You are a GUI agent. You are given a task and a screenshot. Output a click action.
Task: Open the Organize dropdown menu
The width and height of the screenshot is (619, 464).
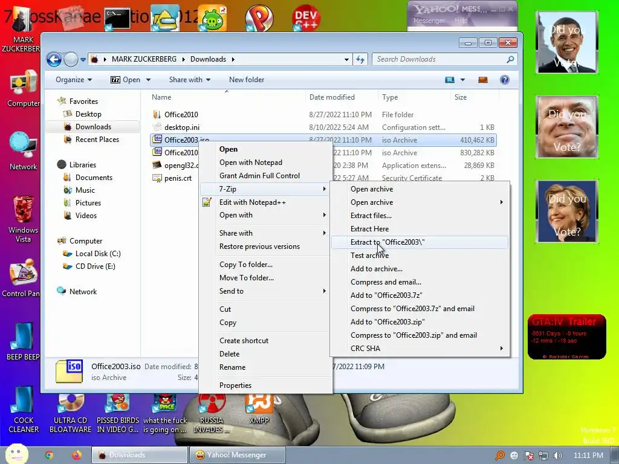[74, 80]
